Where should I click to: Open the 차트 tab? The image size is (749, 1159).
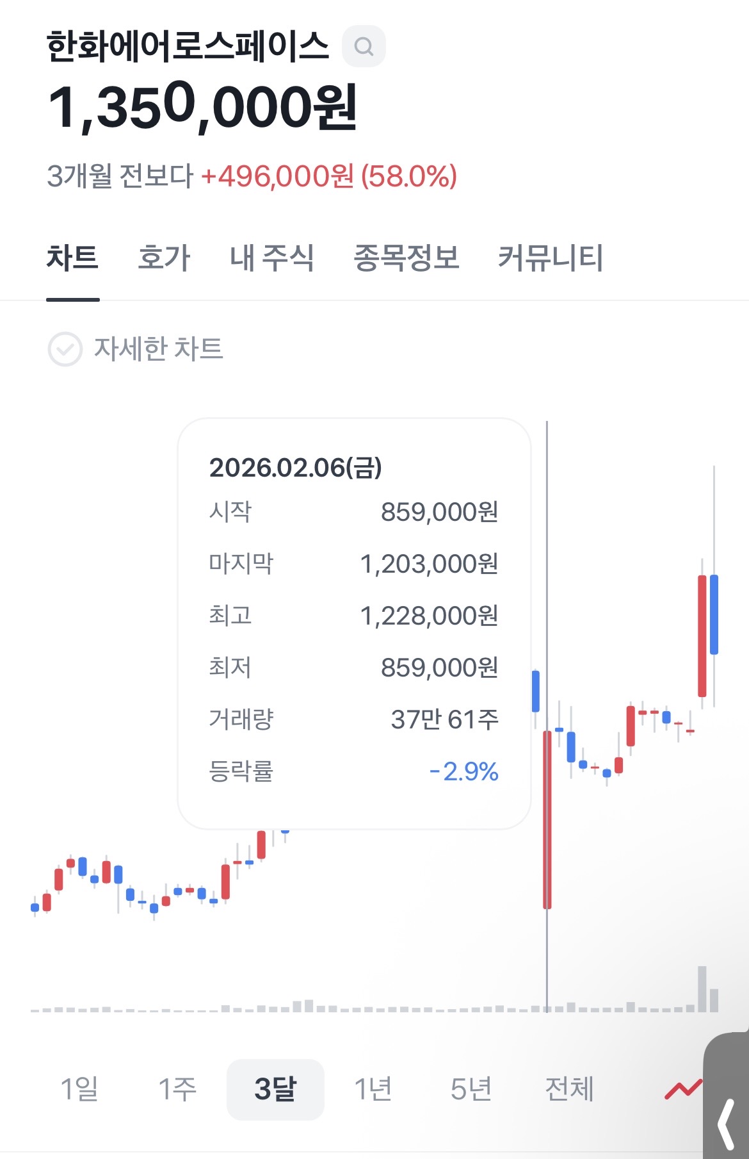pyautogui.click(x=72, y=258)
